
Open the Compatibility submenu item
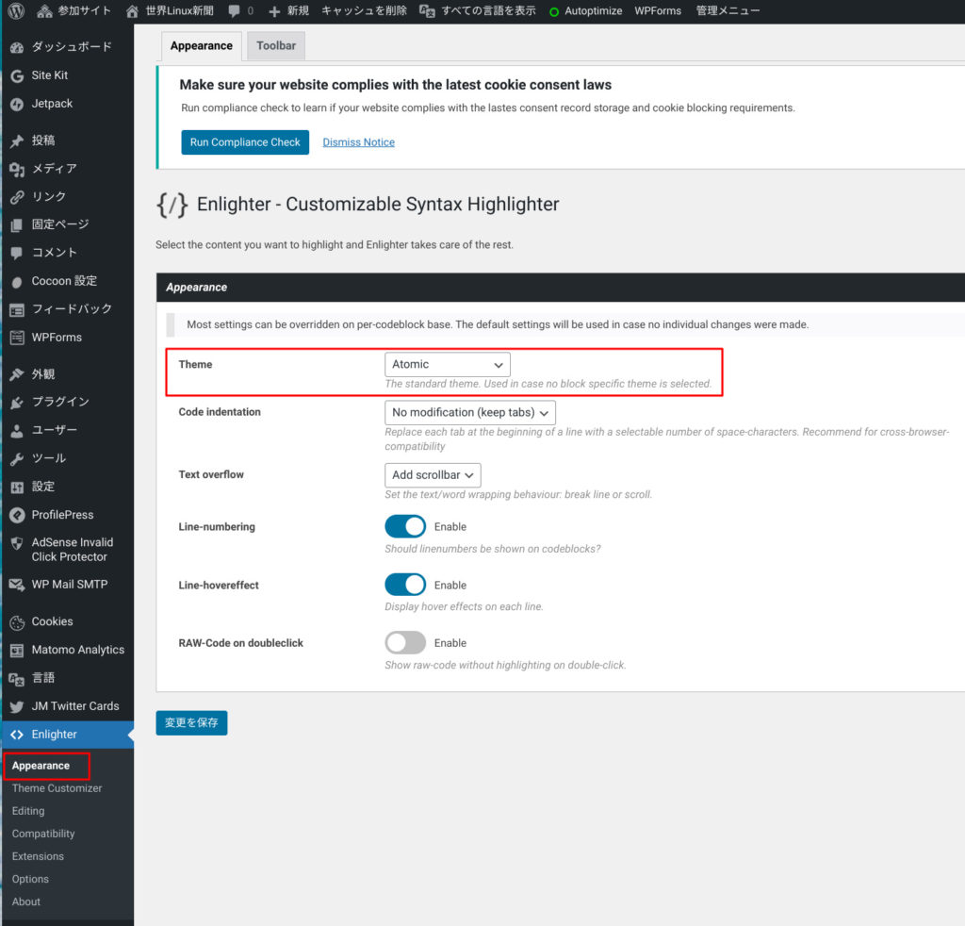43,834
